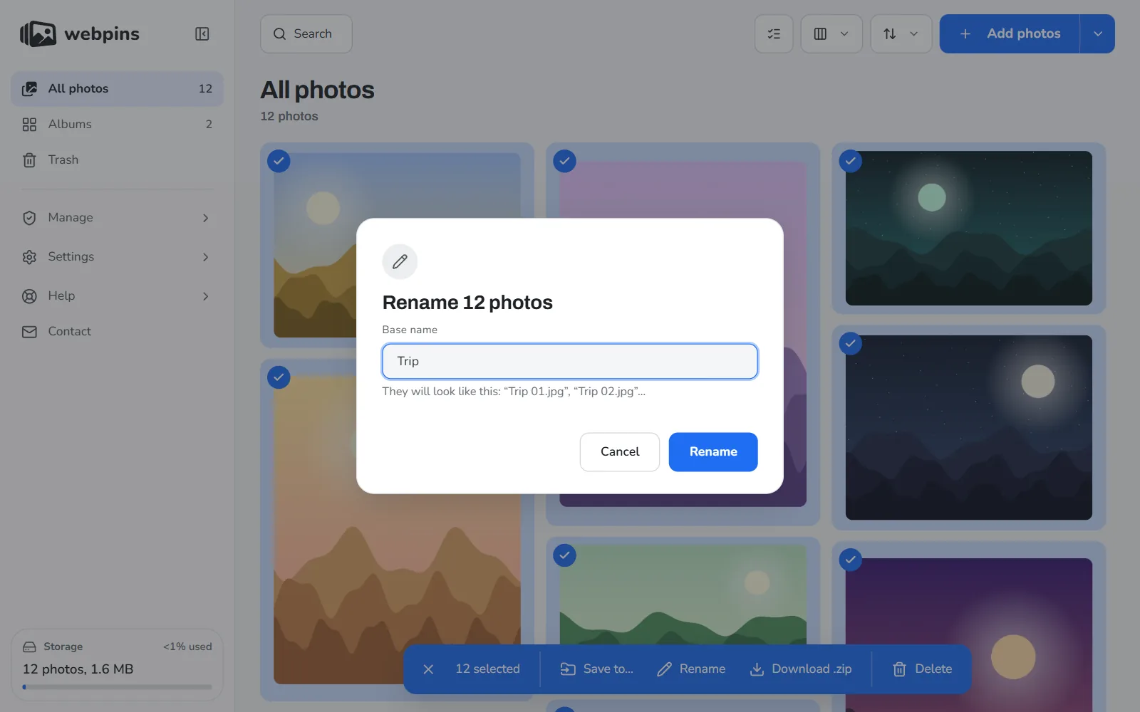Screen dimensions: 1140x712
Task: Click the Base name text field
Action: click(570, 361)
